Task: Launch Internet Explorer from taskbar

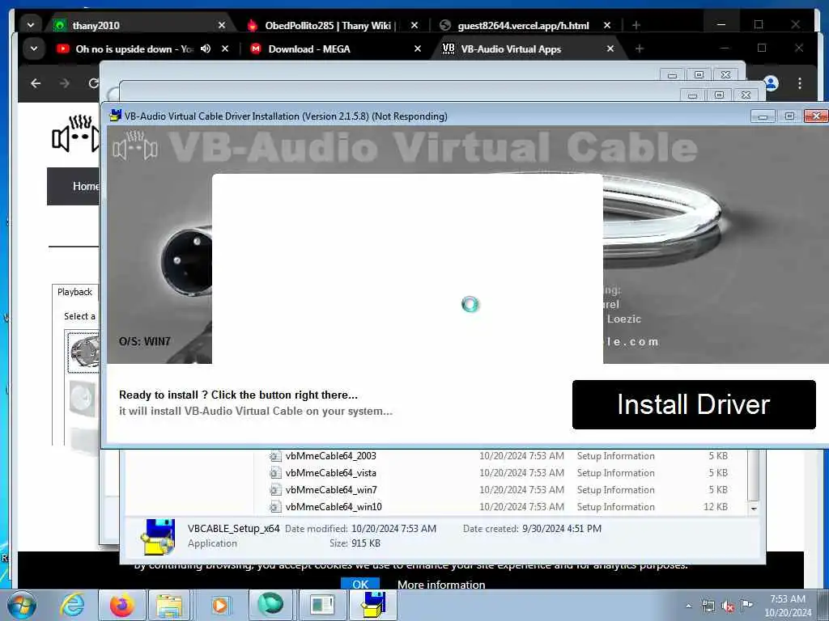Action: point(72,605)
